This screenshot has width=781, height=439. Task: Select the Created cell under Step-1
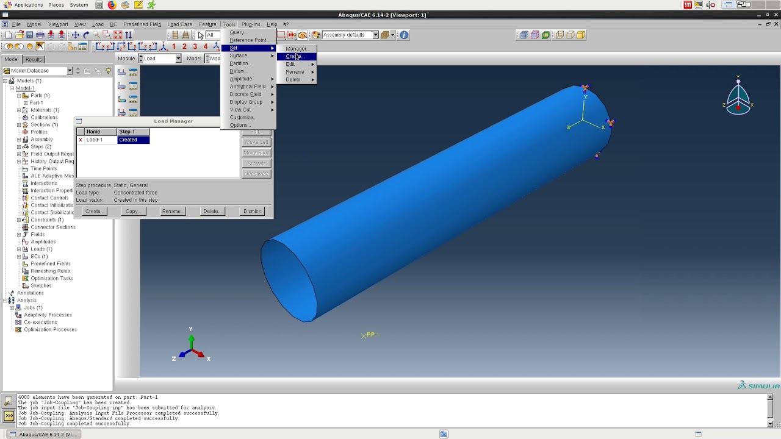point(133,140)
